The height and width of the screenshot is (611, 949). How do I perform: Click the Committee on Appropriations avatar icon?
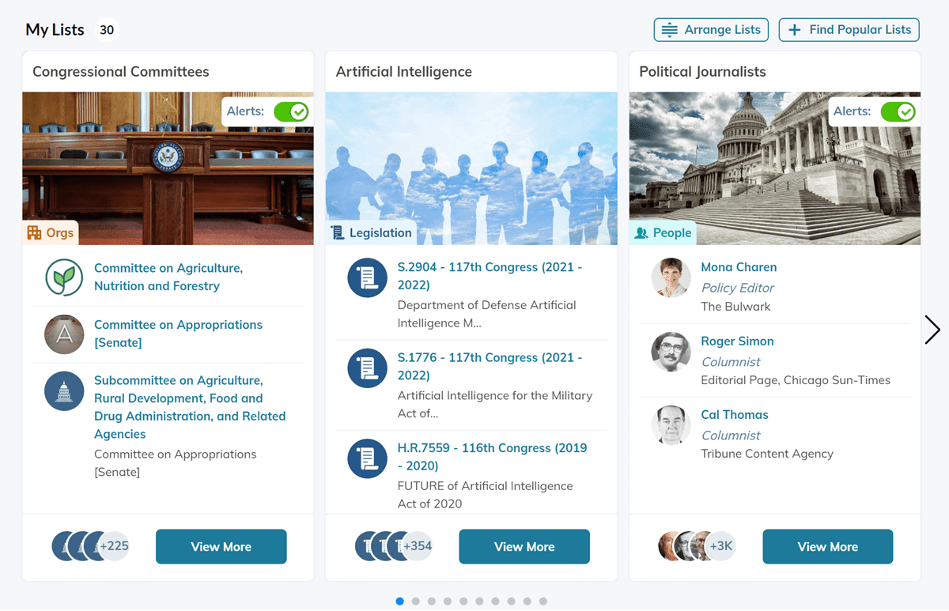click(x=64, y=334)
